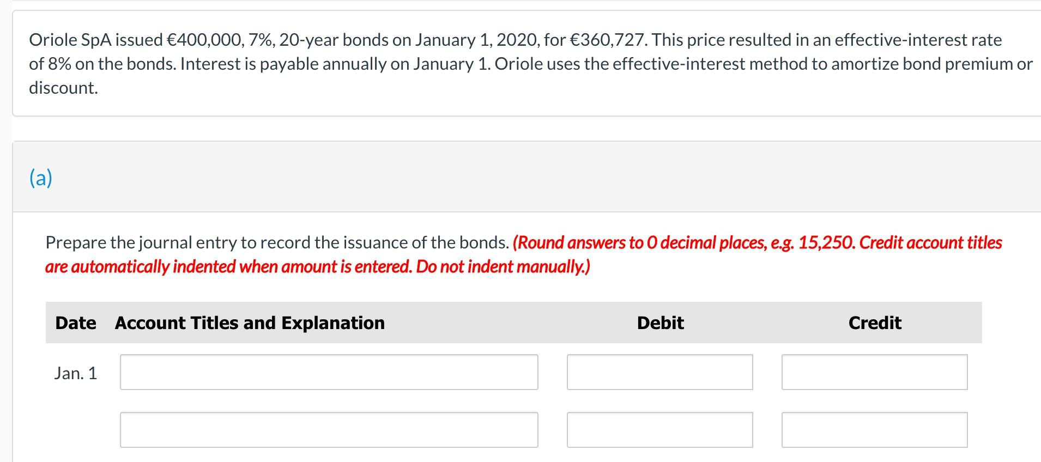Click the first row Debit amount field

659,372
